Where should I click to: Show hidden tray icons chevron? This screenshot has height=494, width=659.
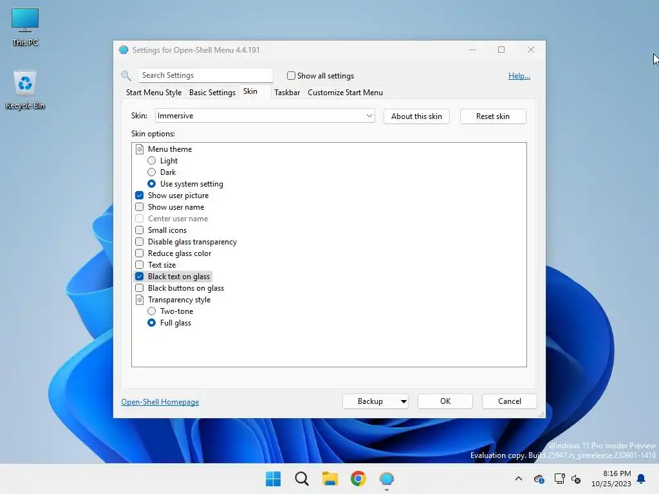[519, 479]
